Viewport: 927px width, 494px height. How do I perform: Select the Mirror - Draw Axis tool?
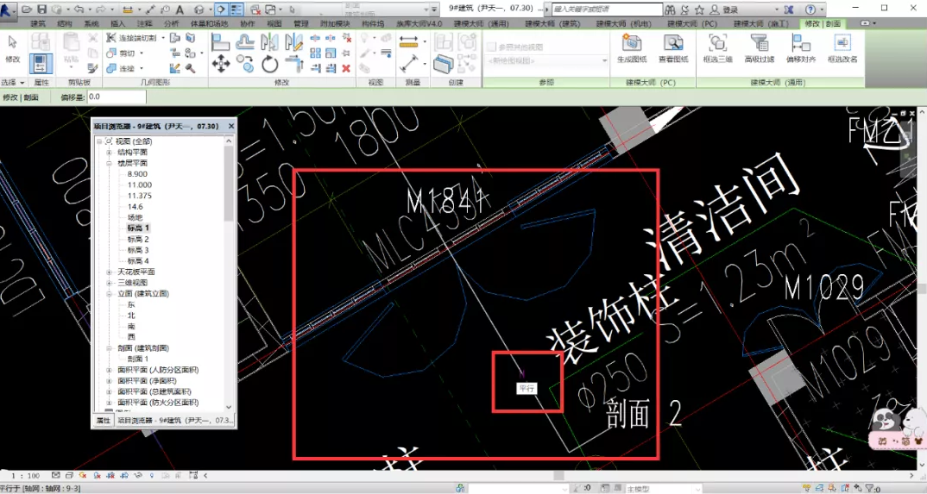point(293,41)
